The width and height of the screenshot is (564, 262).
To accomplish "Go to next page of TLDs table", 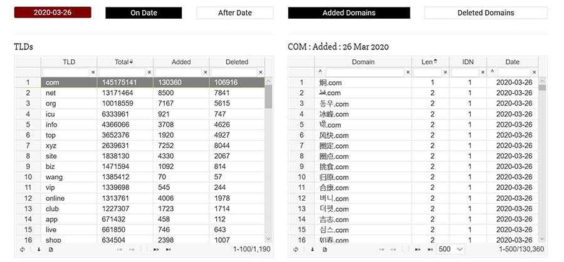I will 156,249.
